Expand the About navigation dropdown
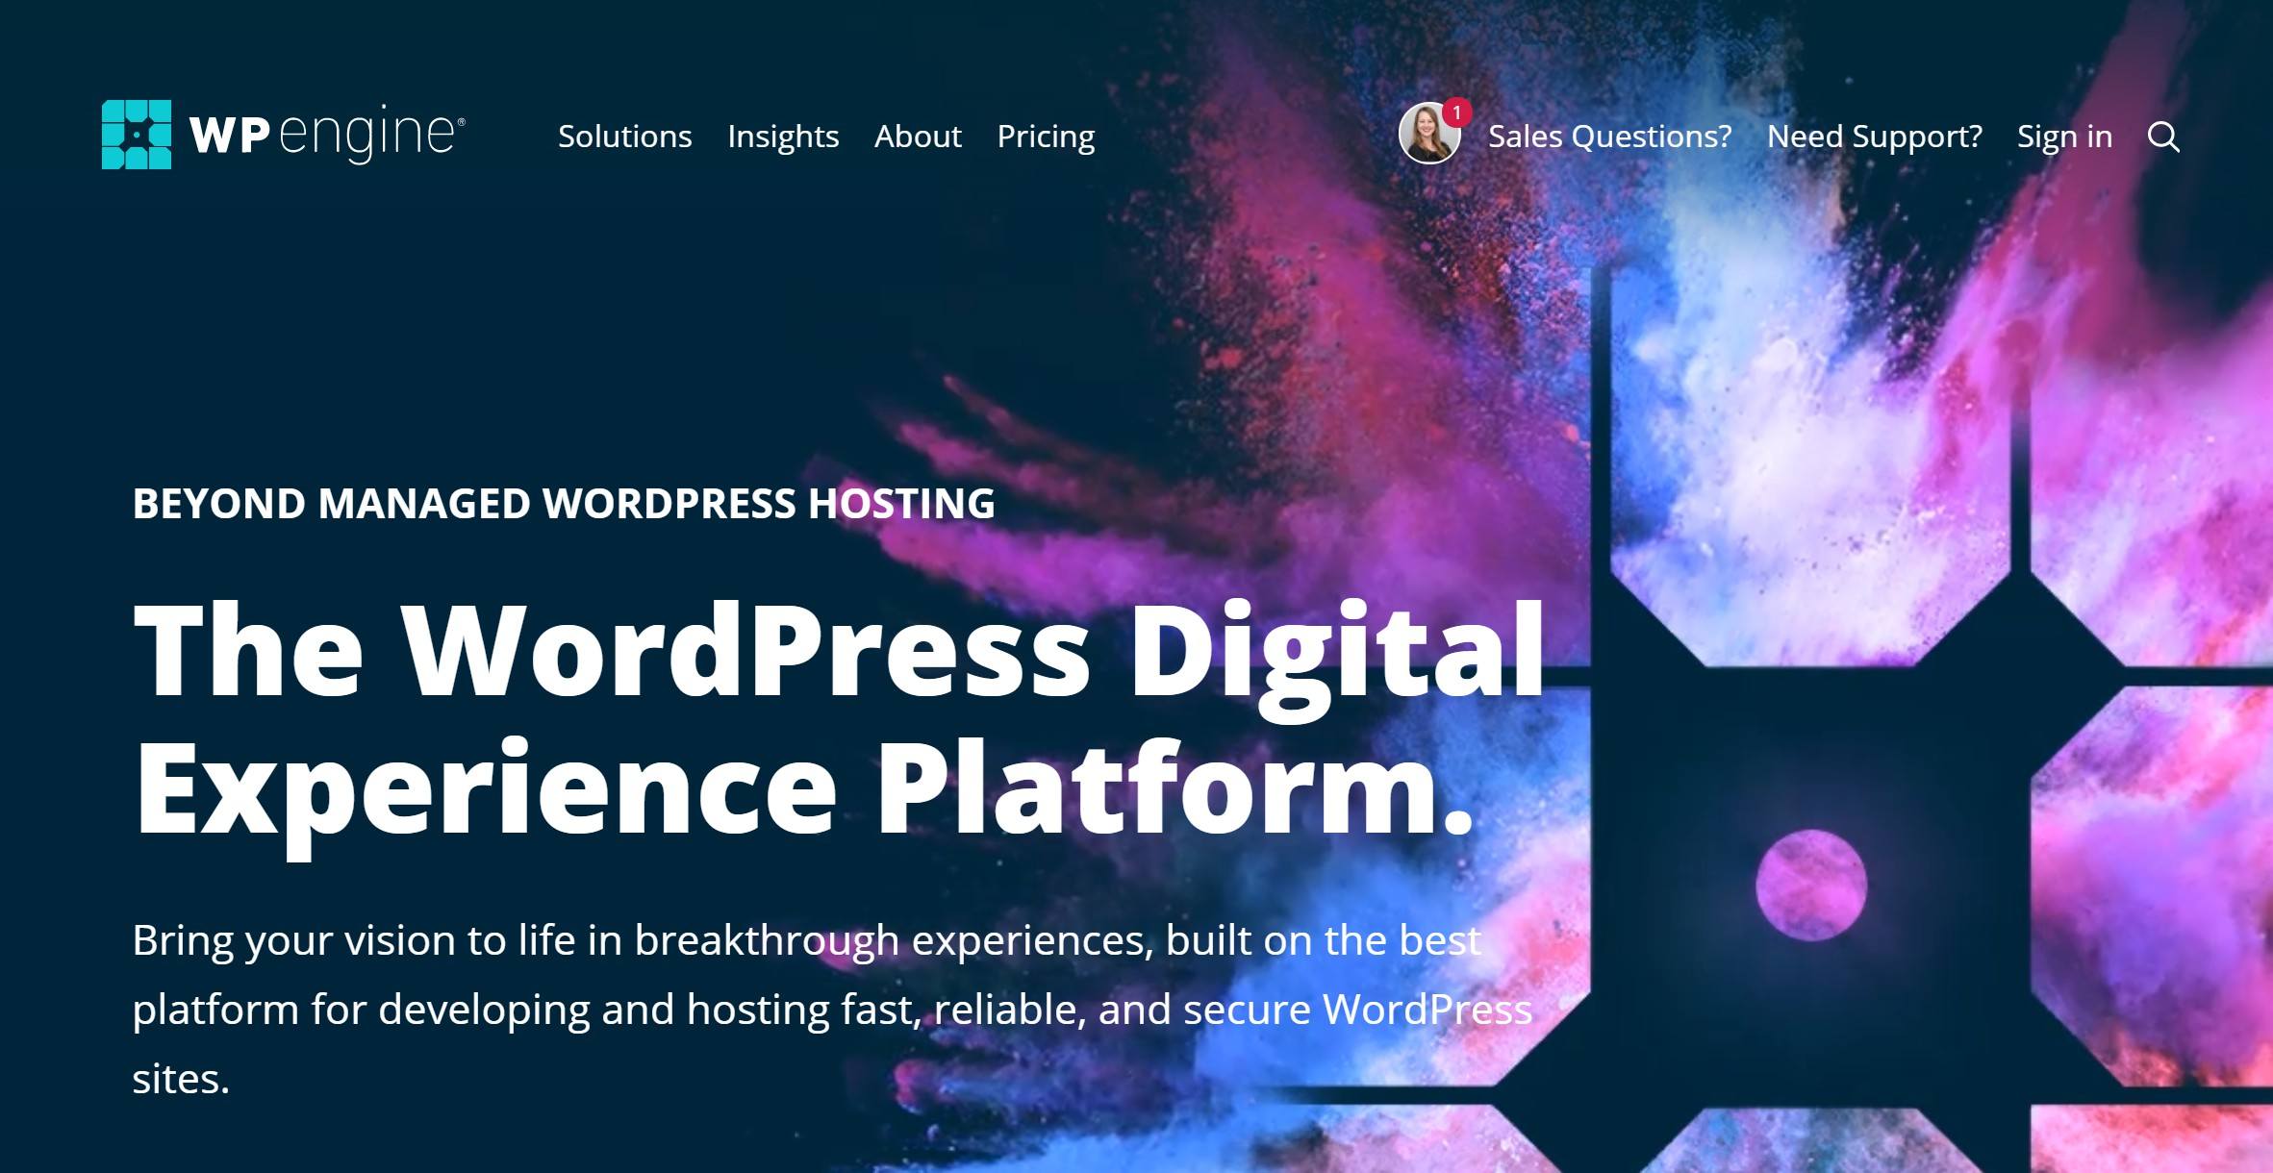Image resolution: width=2273 pixels, height=1173 pixels. click(x=918, y=137)
